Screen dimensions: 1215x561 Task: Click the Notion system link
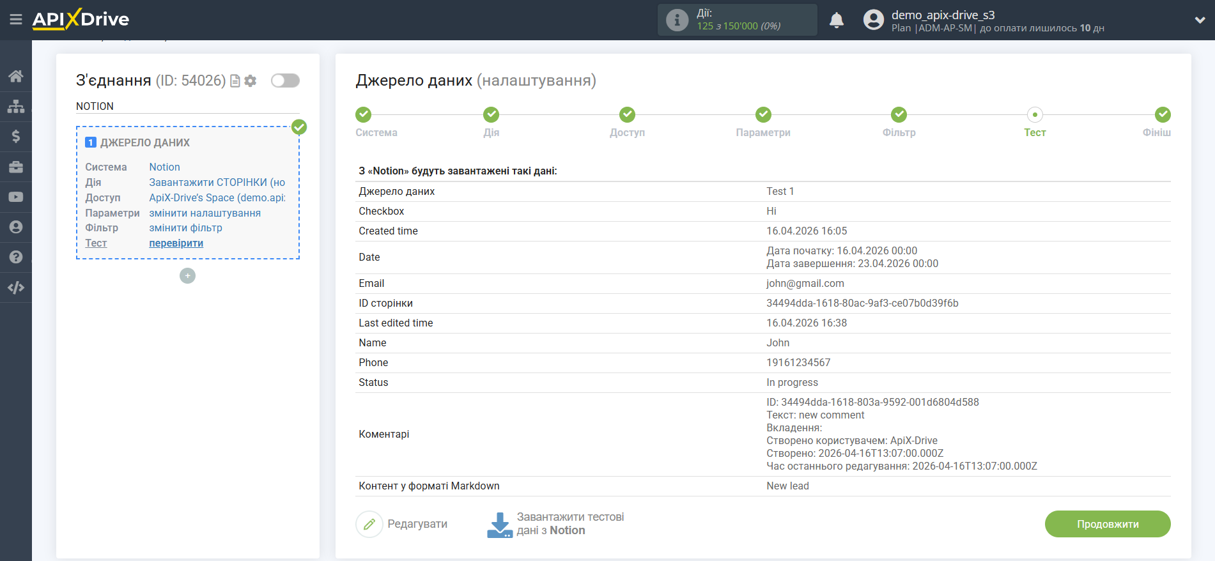164,167
